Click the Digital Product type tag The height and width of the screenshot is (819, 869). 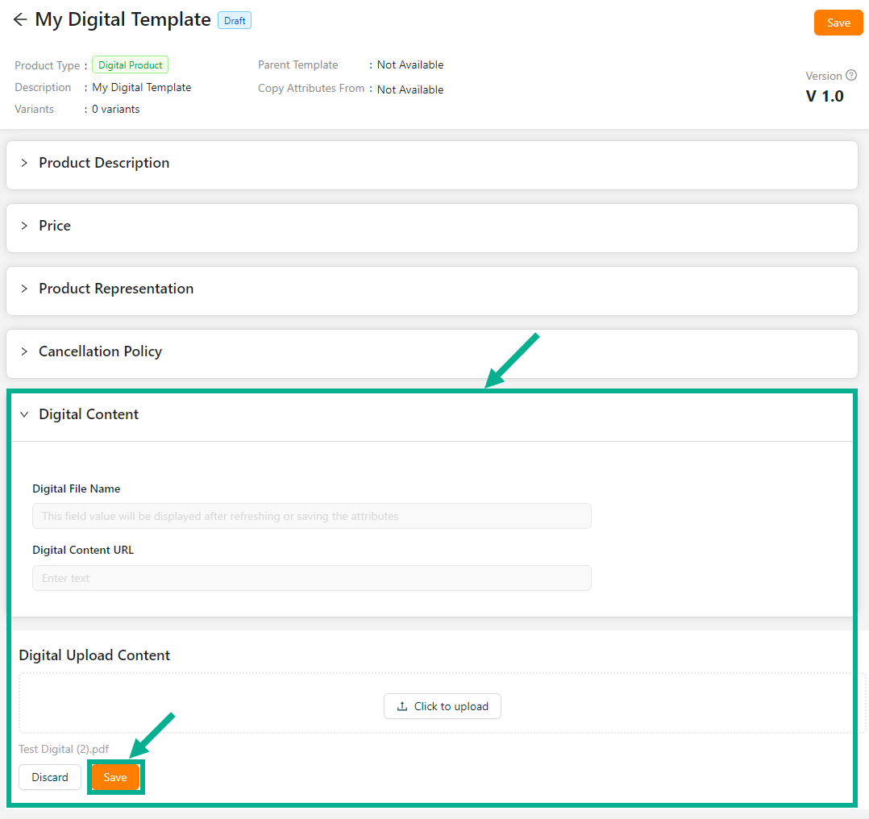click(130, 65)
